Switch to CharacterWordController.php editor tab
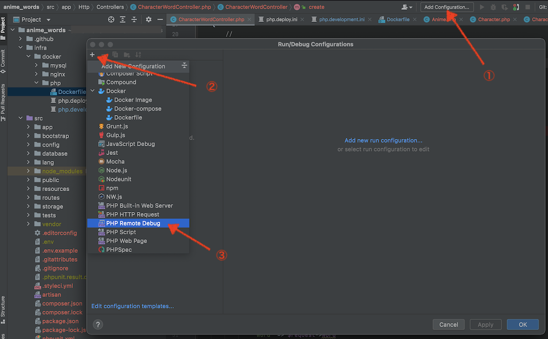548x339 pixels. (x=211, y=20)
